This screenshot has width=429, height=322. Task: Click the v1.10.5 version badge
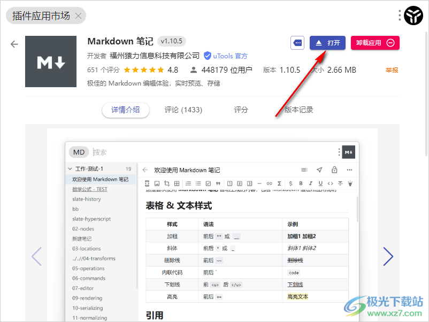172,41
